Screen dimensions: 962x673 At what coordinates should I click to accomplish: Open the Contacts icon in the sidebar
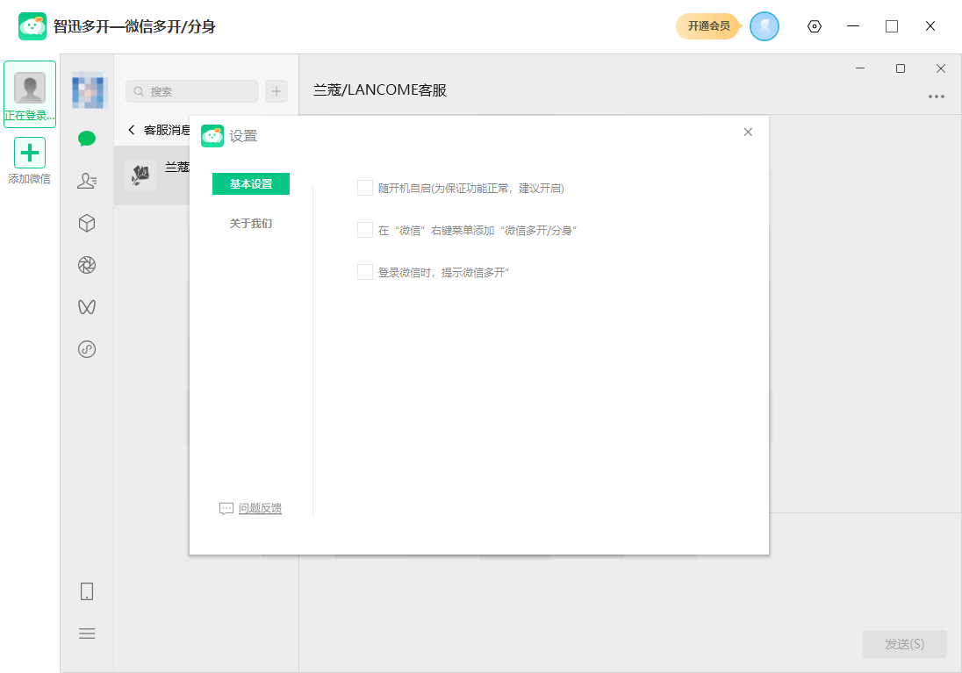(86, 181)
